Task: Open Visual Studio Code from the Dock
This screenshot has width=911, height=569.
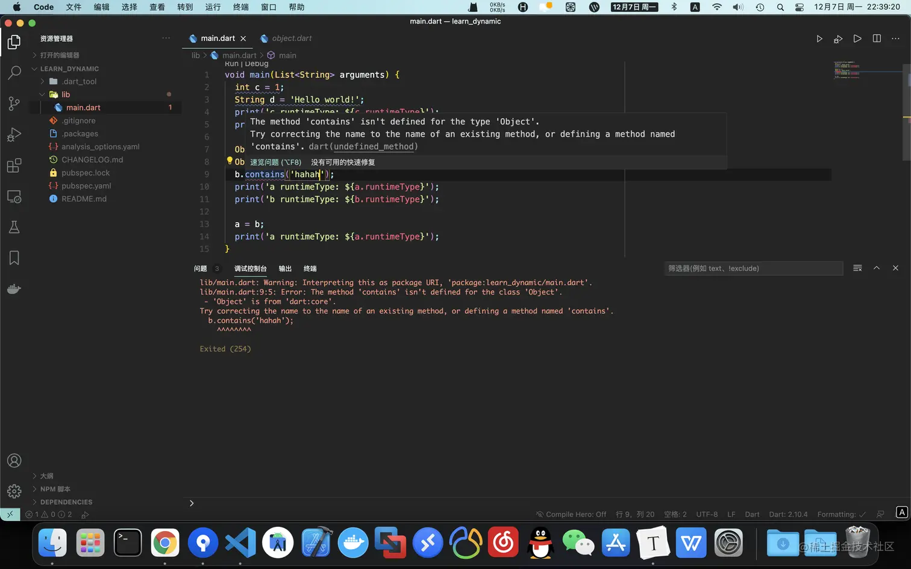Action: [x=240, y=543]
